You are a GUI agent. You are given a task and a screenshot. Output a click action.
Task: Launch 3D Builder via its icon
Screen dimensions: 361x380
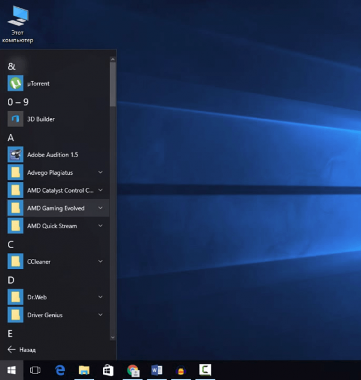coord(16,119)
